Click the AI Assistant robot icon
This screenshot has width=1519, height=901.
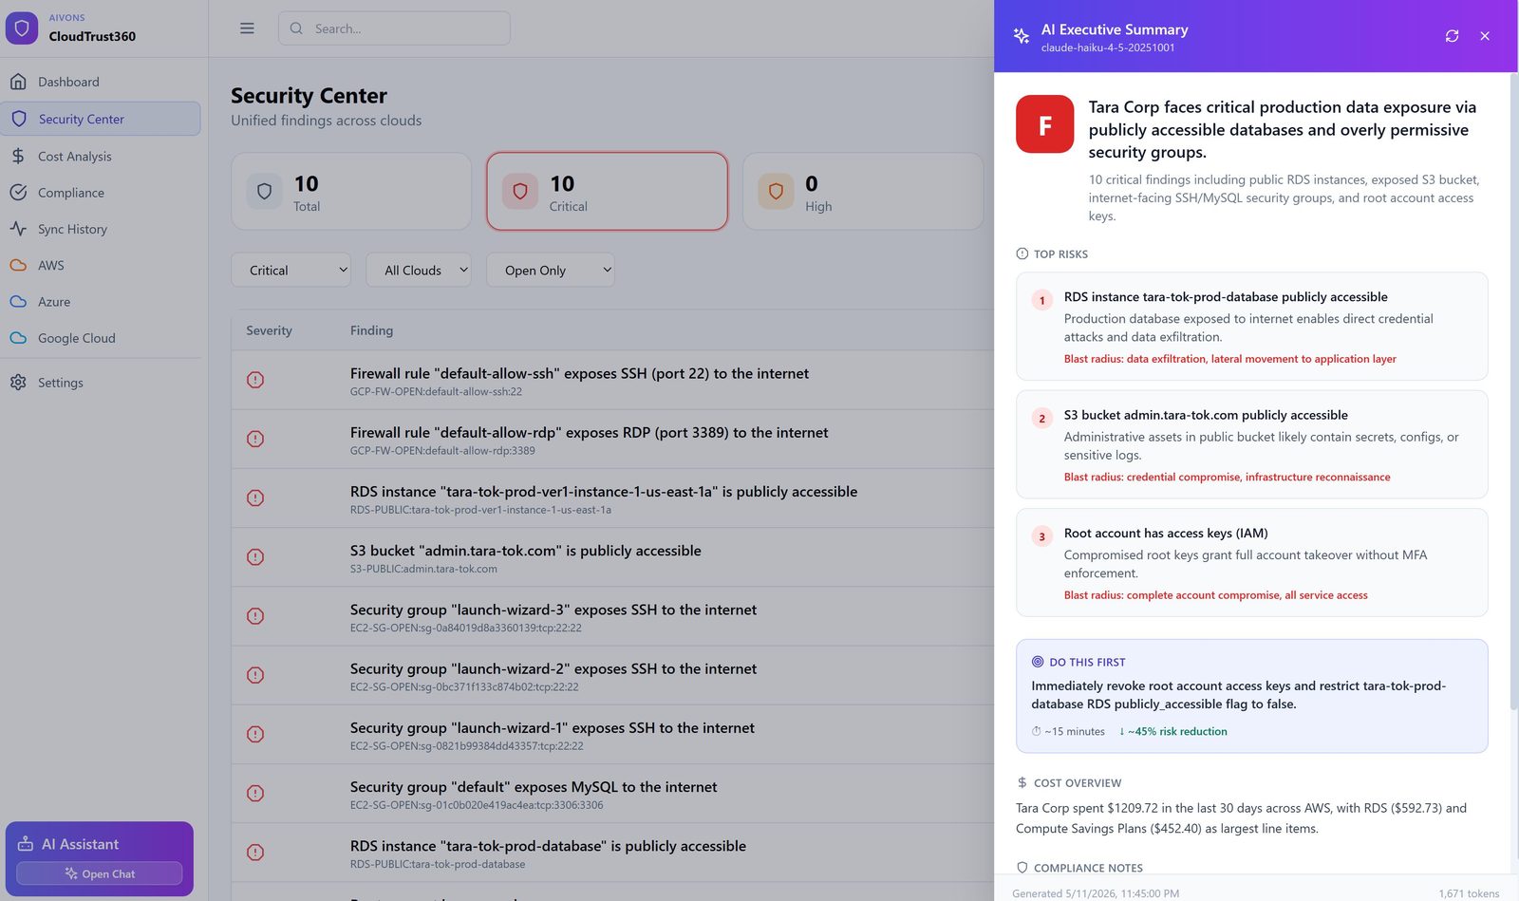pos(26,844)
